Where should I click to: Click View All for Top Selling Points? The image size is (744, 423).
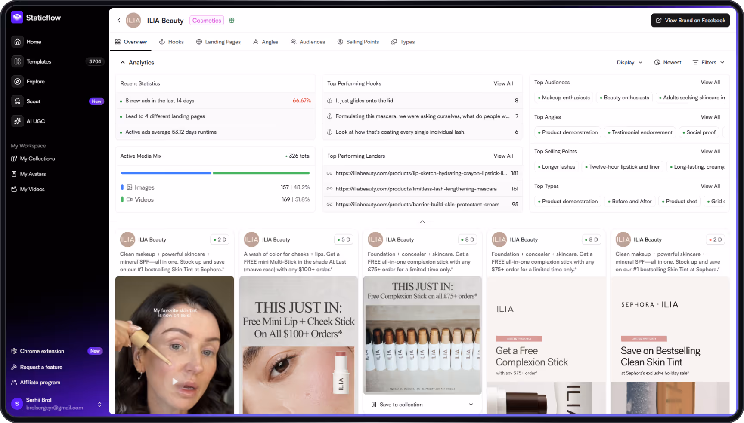coord(710,151)
